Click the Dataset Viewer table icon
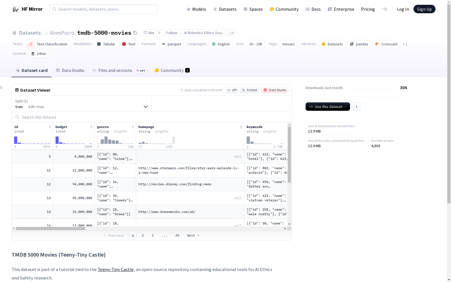The width and height of the screenshot is (451, 282). click(x=17, y=90)
